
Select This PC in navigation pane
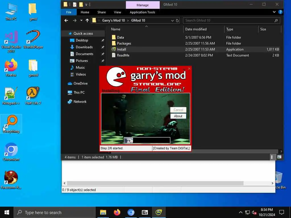pos(79,93)
